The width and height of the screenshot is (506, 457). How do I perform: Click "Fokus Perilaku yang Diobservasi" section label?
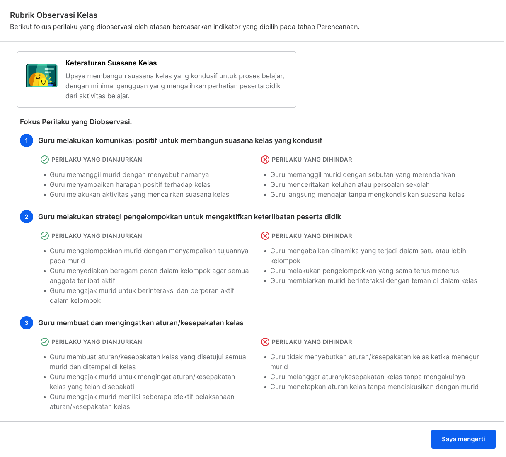coord(76,122)
